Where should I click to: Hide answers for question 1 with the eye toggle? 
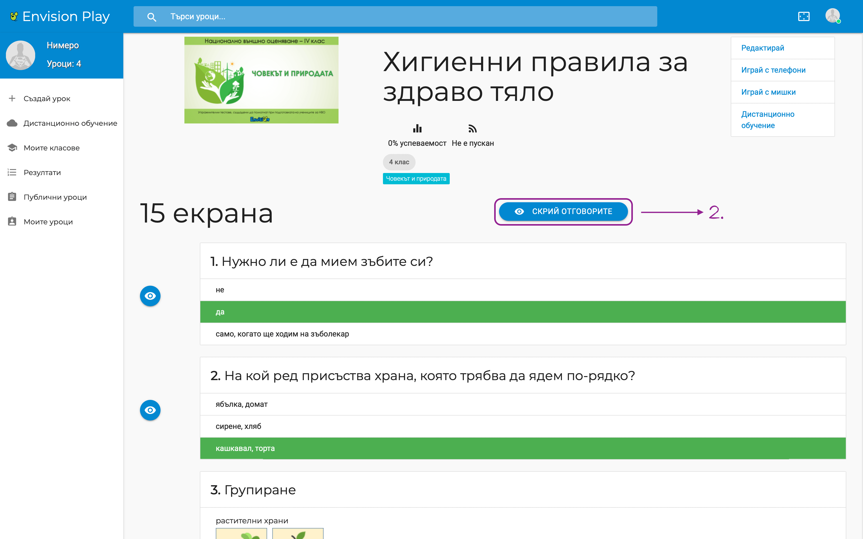coord(150,295)
